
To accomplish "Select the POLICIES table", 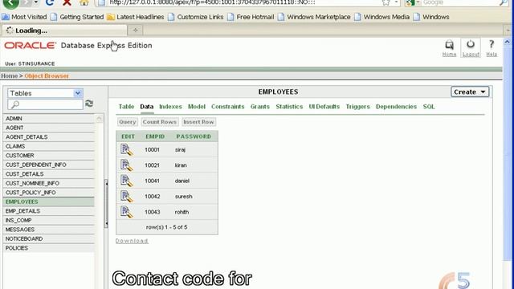I will pyautogui.click(x=48, y=248).
